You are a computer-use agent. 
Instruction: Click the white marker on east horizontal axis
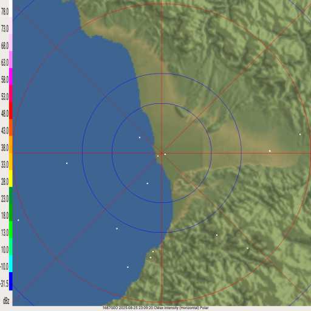tap(270, 151)
